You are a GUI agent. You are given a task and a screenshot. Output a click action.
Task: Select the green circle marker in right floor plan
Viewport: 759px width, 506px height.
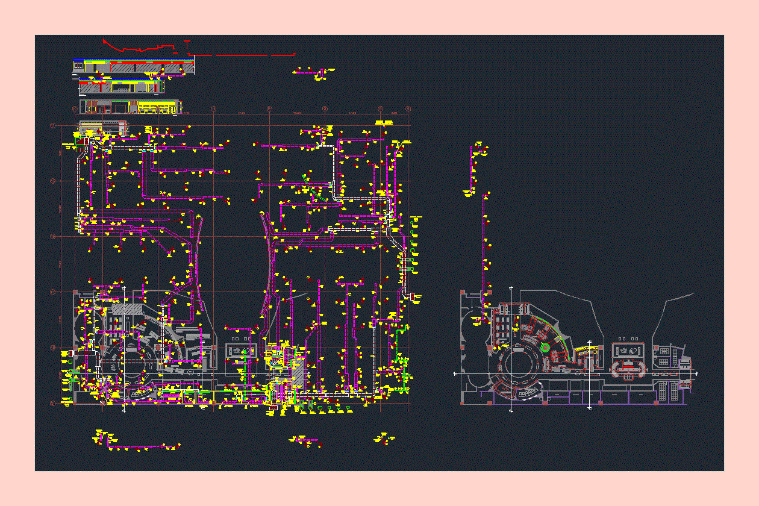click(x=546, y=348)
